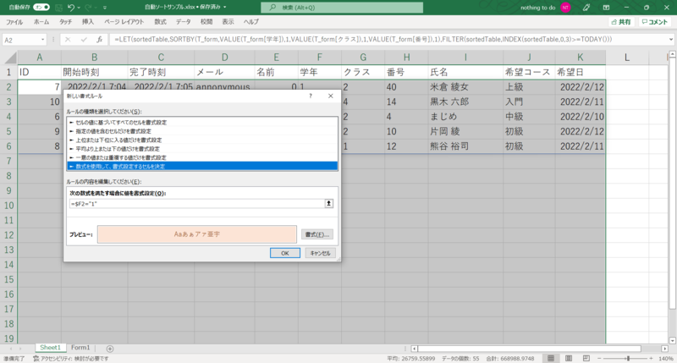Expand the formula bar with right arrow
The height and width of the screenshot is (363, 677).
(670, 40)
